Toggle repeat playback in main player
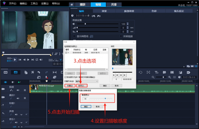The image size is (199, 129). pos(37,60)
